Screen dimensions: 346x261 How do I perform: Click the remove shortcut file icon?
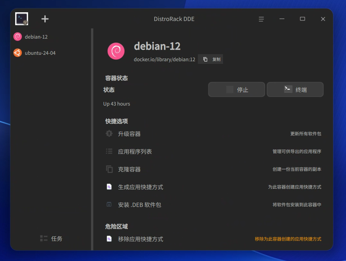point(109,239)
